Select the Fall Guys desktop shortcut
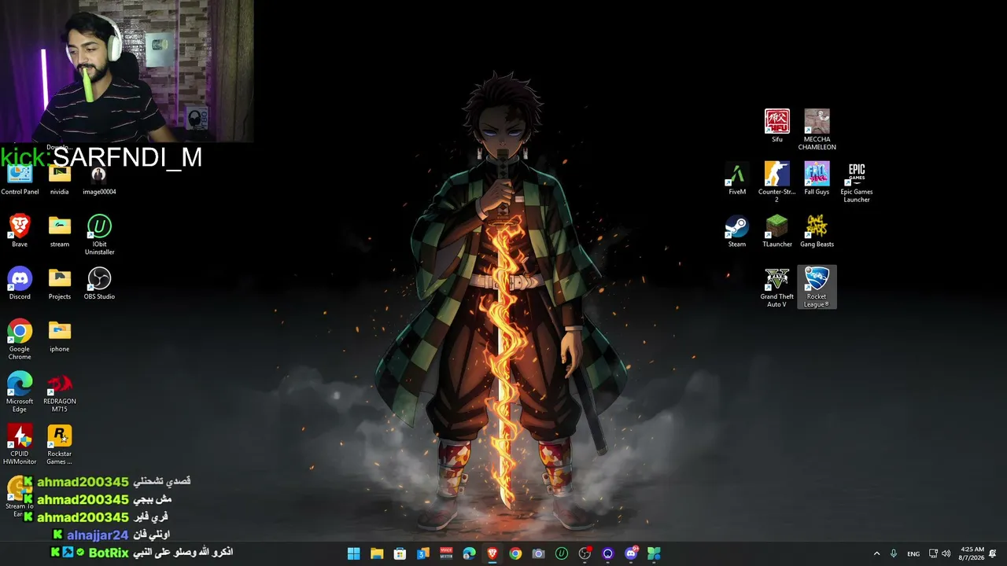The height and width of the screenshot is (566, 1007). coord(817,178)
